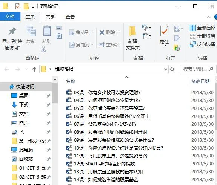The height and width of the screenshot is (185, 217).
Task: Click the search box for 理财笔记
Action: [198, 69]
